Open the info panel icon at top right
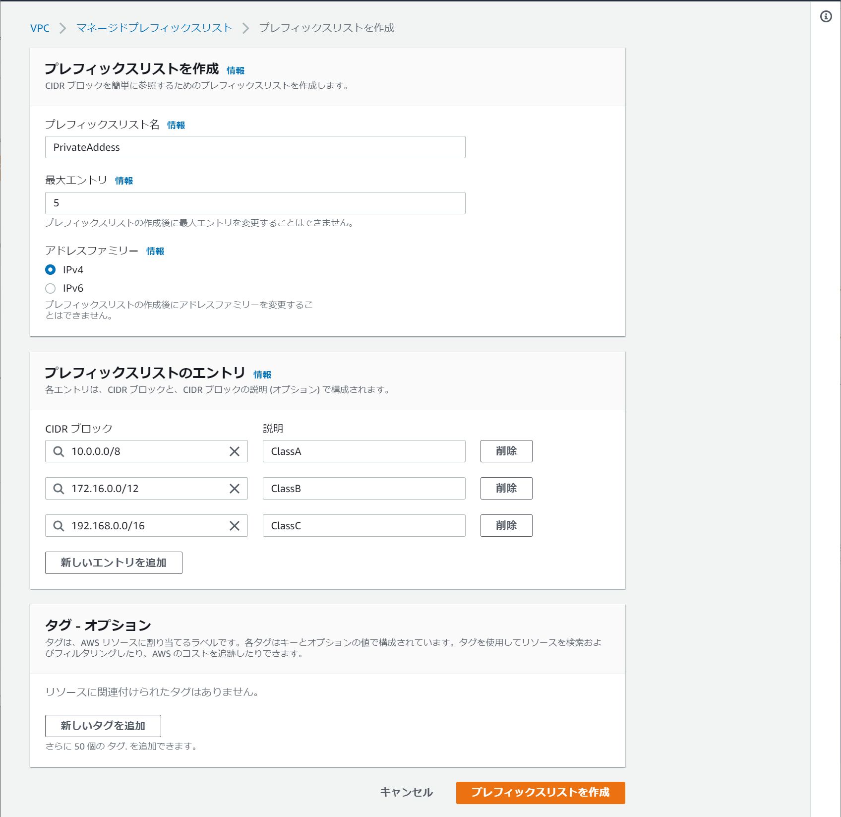The width and height of the screenshot is (841, 817). [x=826, y=16]
